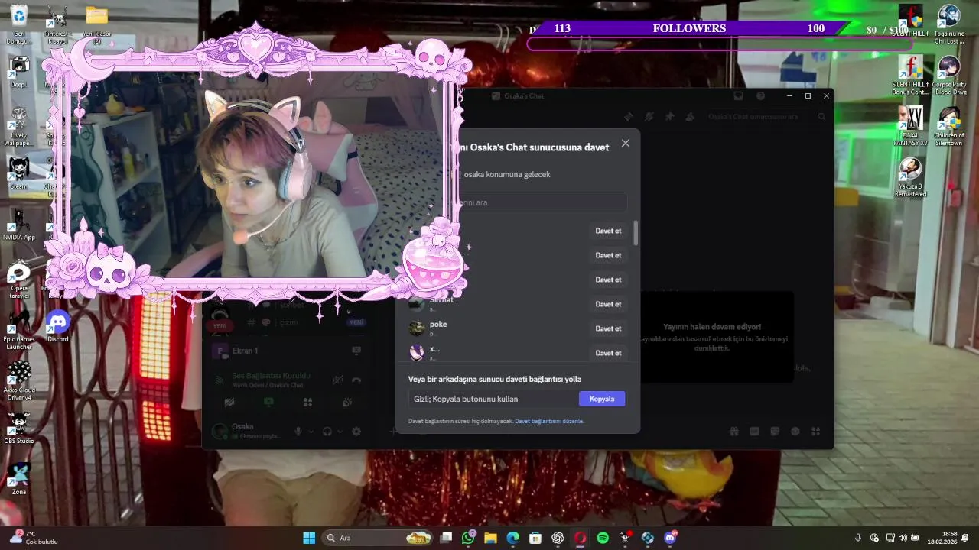
Task: Open volume control in system tray
Action: [x=903, y=538]
